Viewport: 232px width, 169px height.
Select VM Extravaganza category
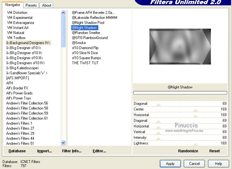pyautogui.click(x=20, y=23)
